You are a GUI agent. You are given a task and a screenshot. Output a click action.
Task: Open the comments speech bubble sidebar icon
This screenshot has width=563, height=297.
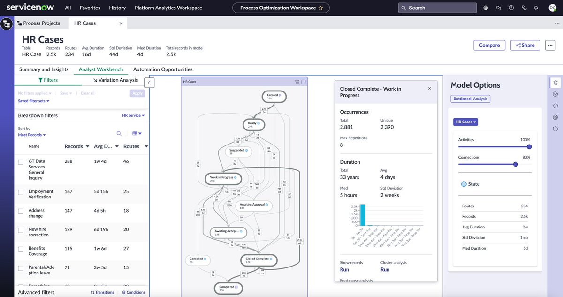(x=555, y=106)
